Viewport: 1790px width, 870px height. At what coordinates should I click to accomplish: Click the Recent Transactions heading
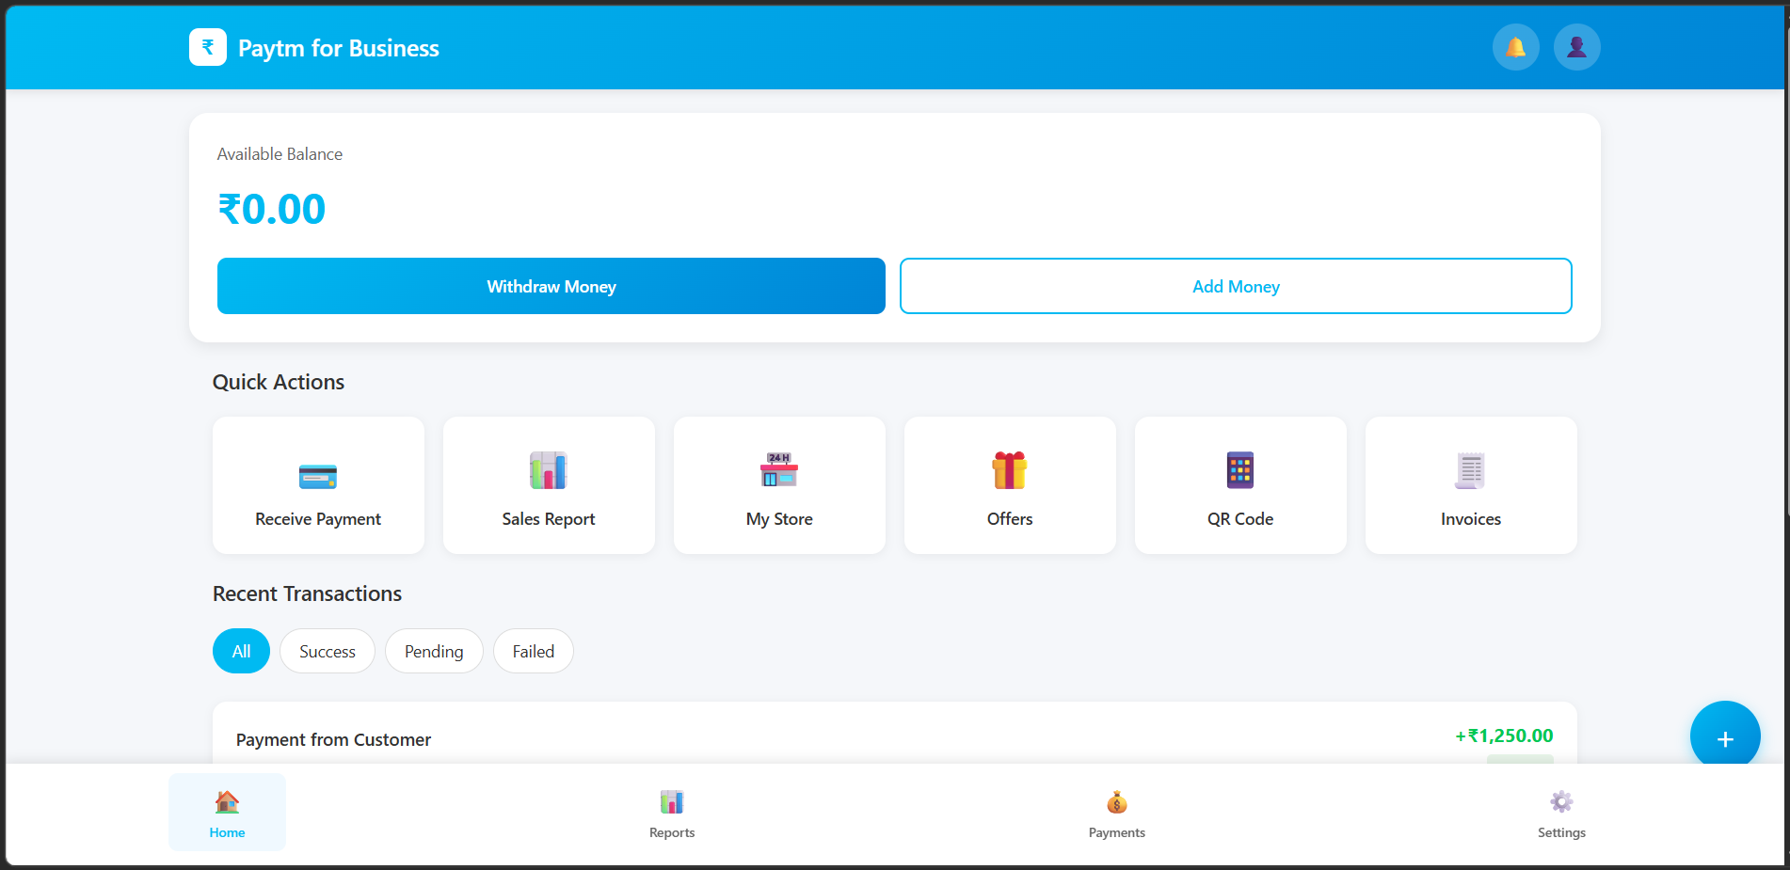[x=307, y=593]
